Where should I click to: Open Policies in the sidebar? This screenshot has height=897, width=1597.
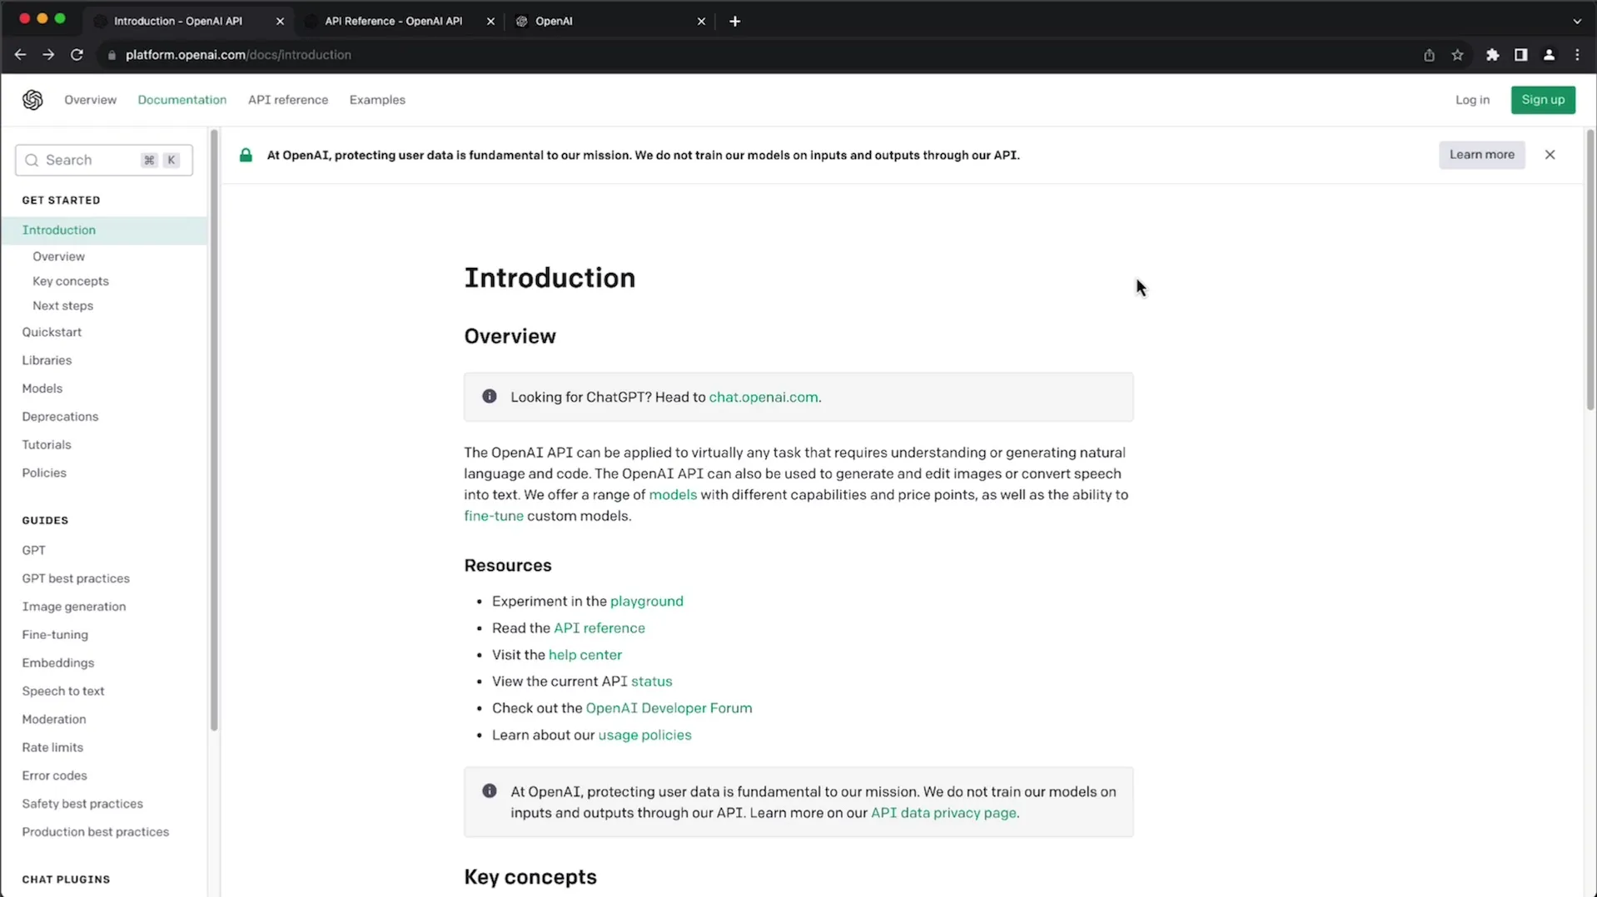point(44,473)
